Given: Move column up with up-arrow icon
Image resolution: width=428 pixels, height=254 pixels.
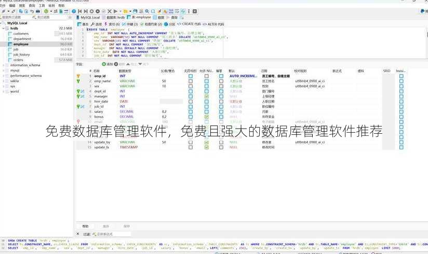Looking at the screenshot, I should (x=128, y=64).
